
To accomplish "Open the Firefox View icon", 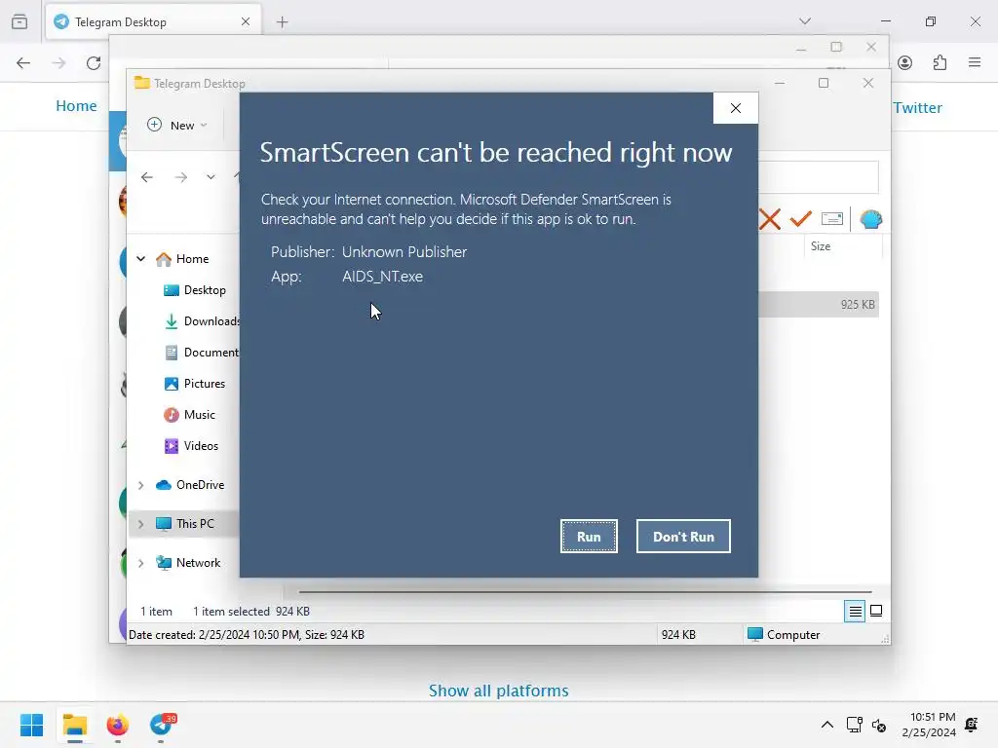I will click(19, 21).
